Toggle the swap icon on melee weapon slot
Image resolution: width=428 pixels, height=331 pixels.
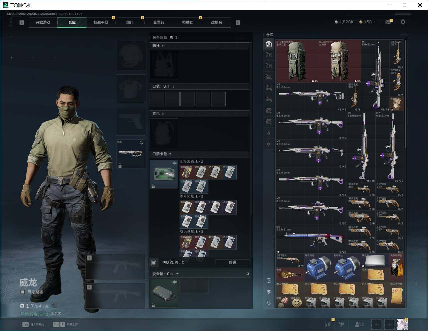(x=141, y=143)
